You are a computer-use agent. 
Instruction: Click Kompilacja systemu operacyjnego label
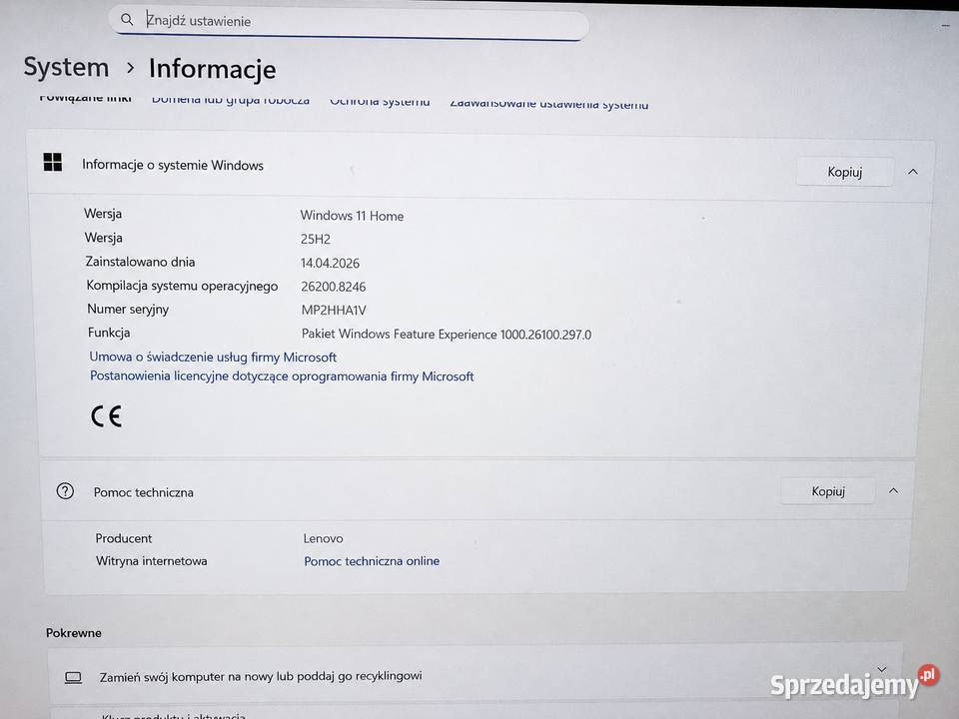click(x=182, y=287)
